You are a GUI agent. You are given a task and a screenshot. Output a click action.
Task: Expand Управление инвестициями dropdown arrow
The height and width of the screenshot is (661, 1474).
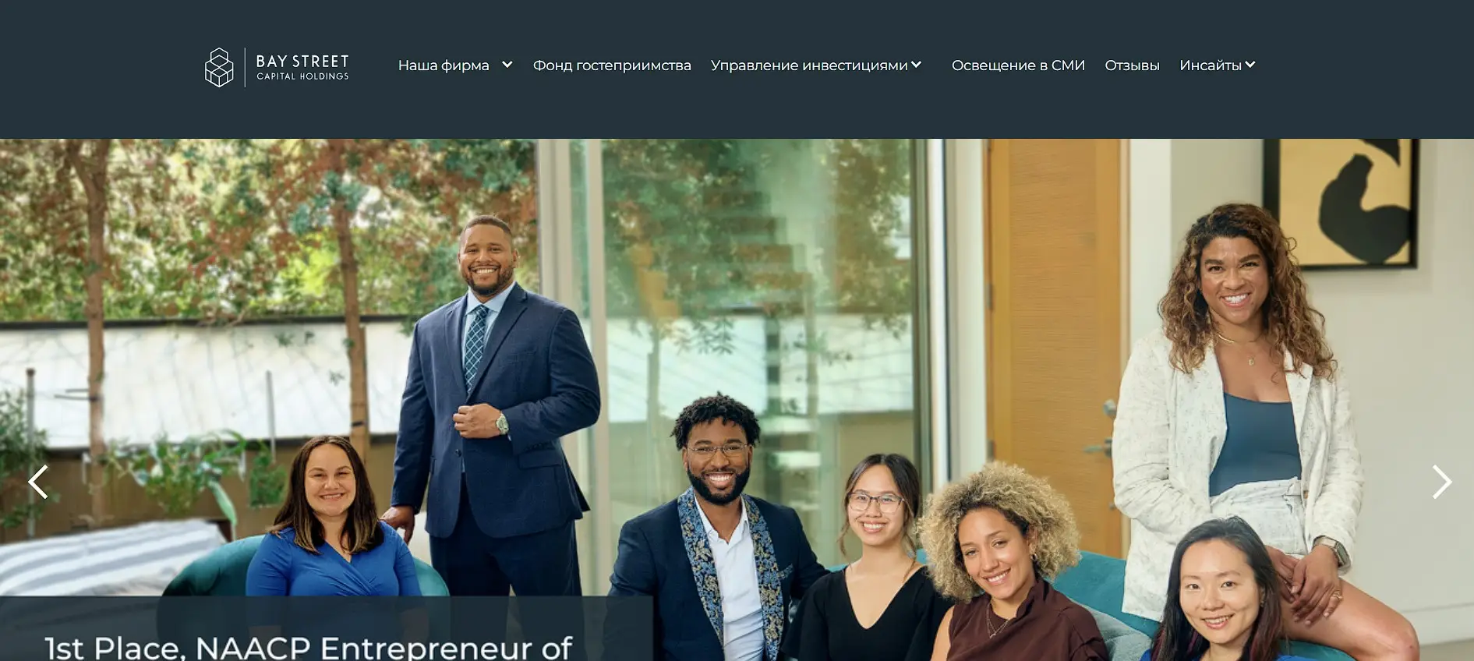click(916, 65)
